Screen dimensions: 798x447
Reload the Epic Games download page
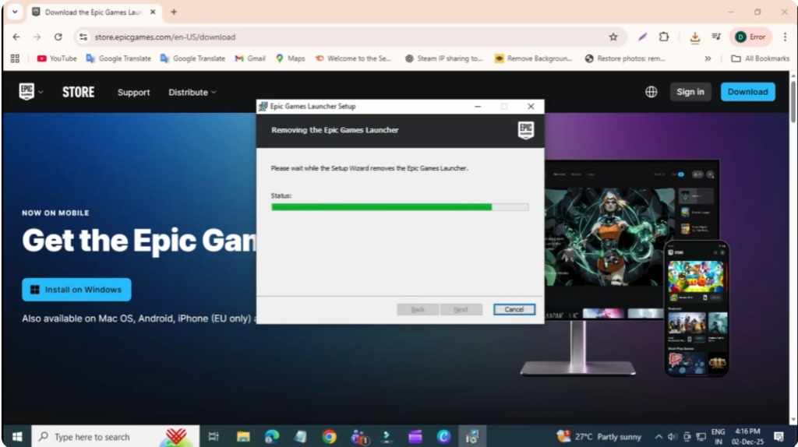coord(58,37)
